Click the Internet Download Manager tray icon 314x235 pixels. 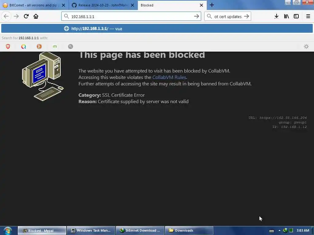(x=285, y=231)
